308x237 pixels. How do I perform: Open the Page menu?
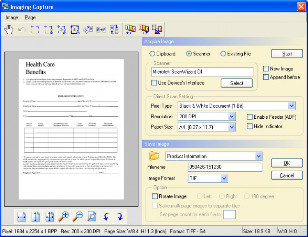pos(30,18)
